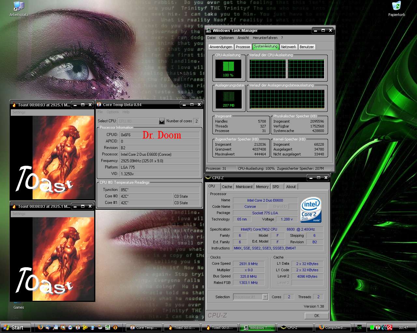Open Herunterfahren menu in Task-Manager
Viewport: 417px width, 333px height.
click(265, 38)
